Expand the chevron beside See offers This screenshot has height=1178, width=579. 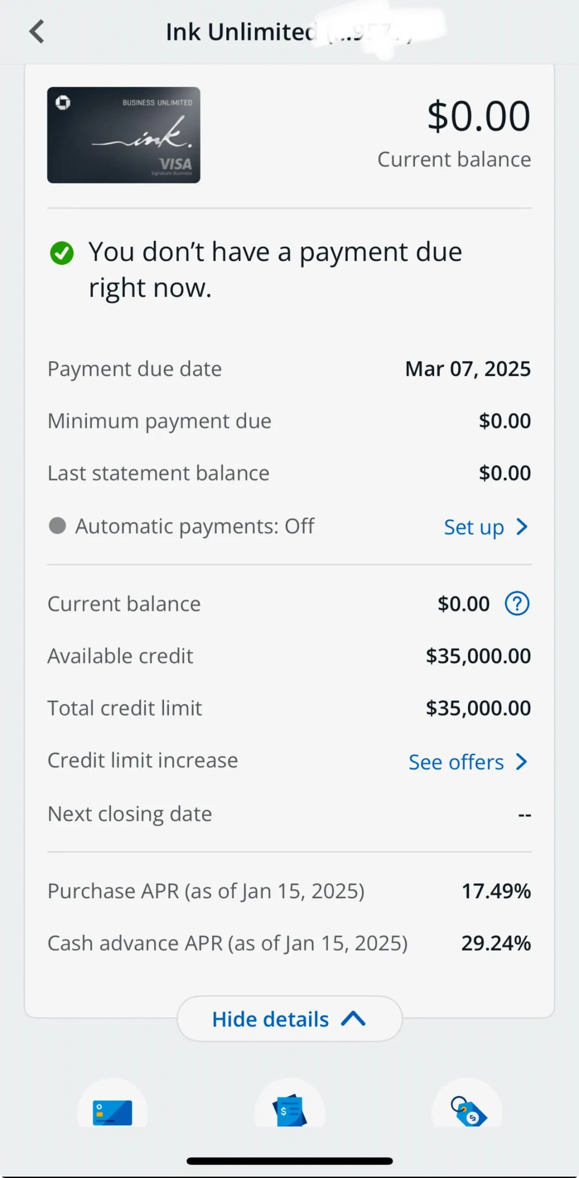(522, 762)
